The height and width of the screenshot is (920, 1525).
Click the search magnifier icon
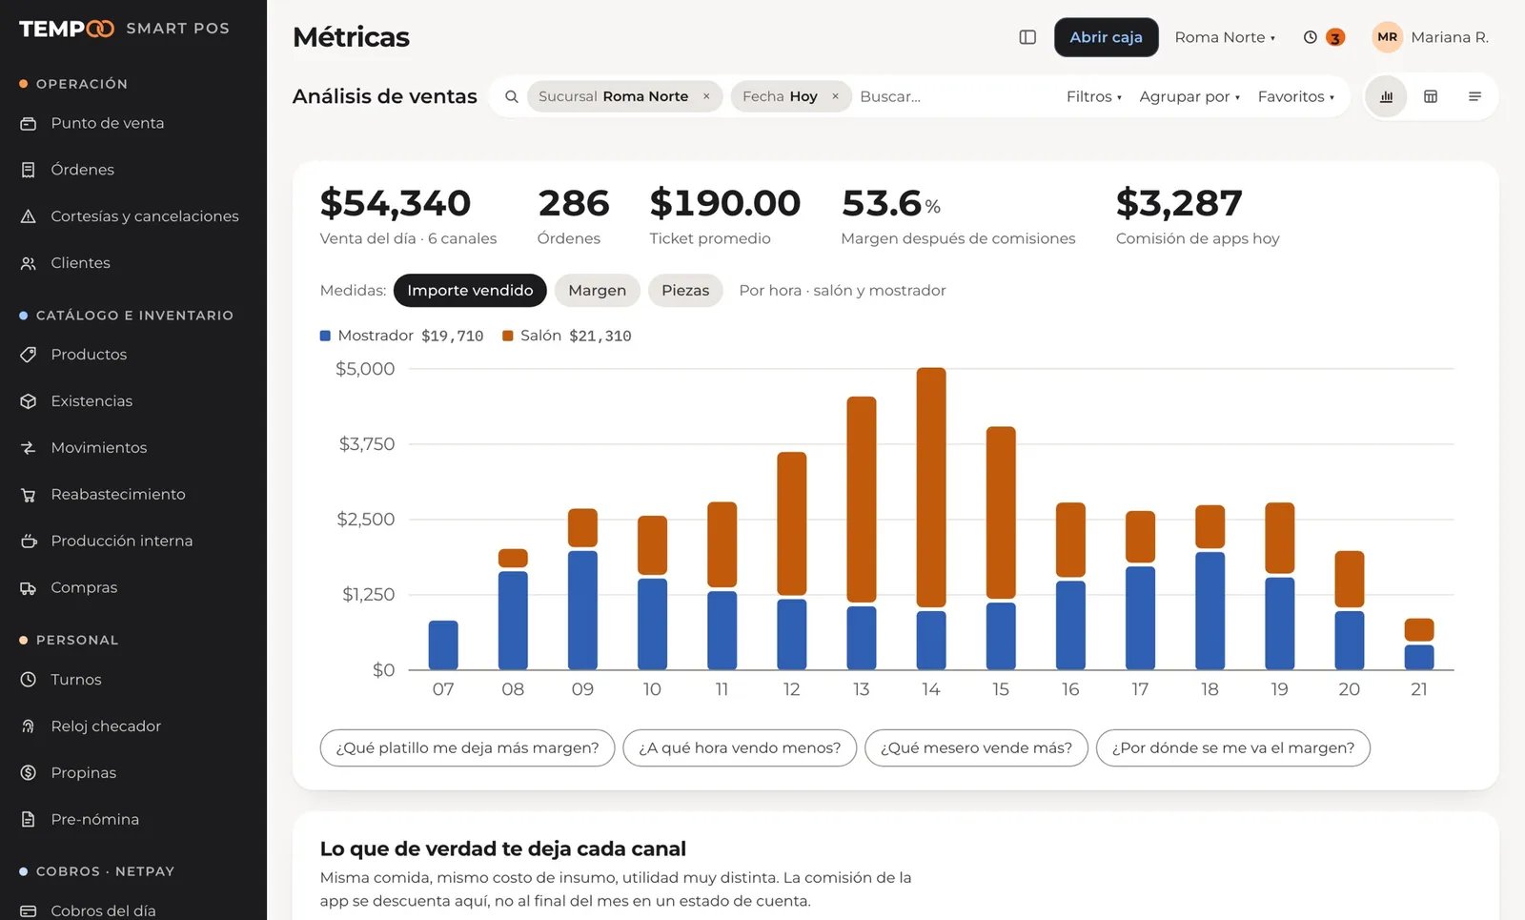pos(512,96)
